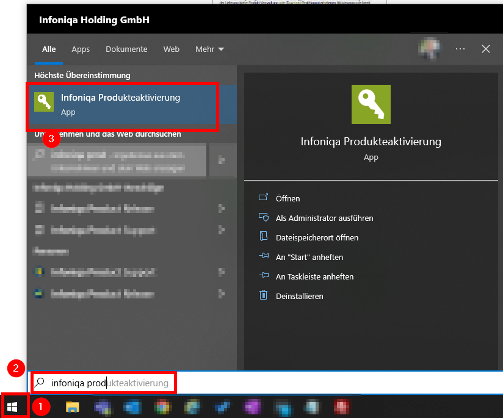Click Öffnen to launch the app

pyautogui.click(x=288, y=198)
